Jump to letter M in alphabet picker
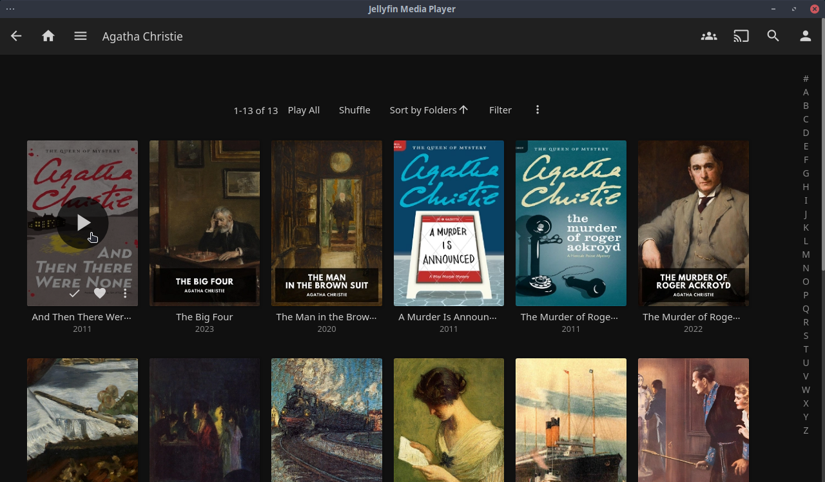The width and height of the screenshot is (825, 482). point(806,255)
